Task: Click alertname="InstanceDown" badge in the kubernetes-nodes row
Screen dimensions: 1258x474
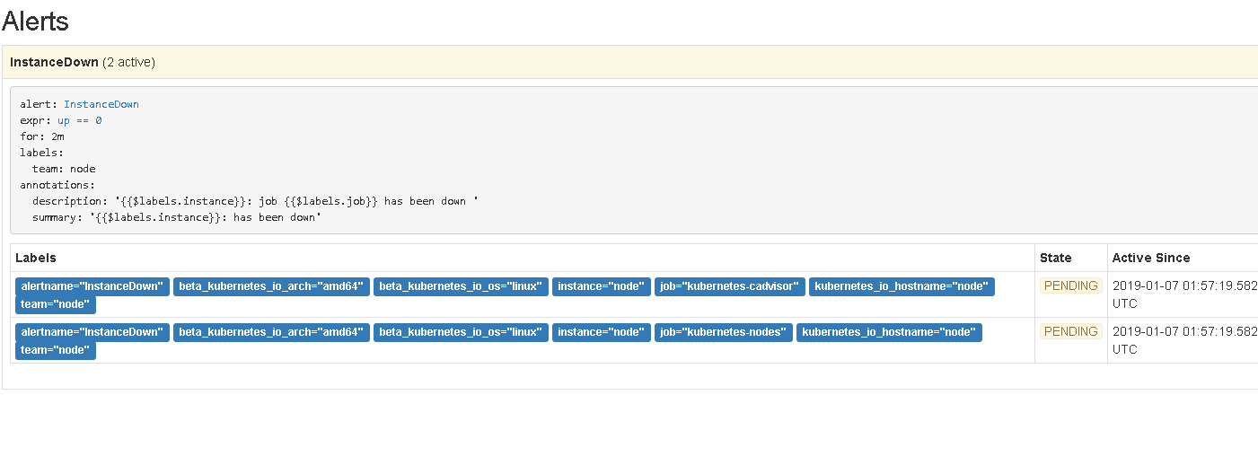Action: [x=92, y=332]
